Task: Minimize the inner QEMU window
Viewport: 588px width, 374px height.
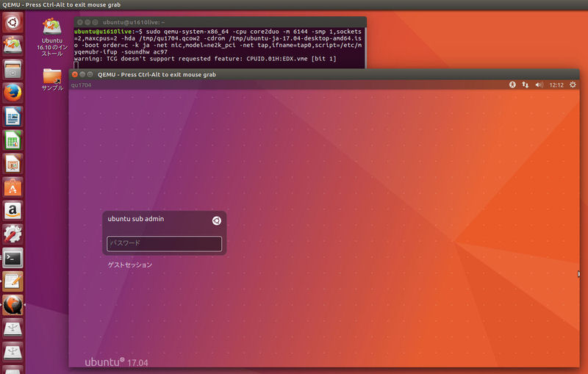Action: coord(82,74)
